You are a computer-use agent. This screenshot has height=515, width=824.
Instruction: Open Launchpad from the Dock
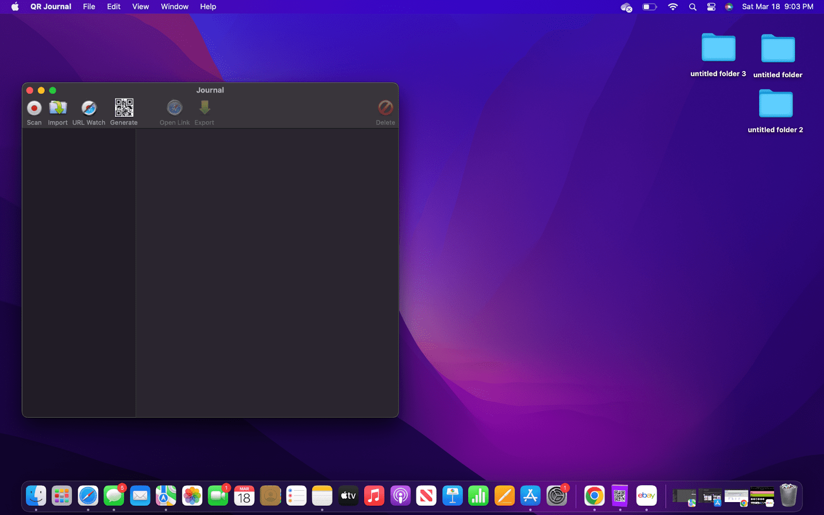tap(62, 496)
